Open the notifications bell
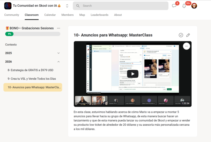This screenshot has width=211, height=142. click(184, 6)
